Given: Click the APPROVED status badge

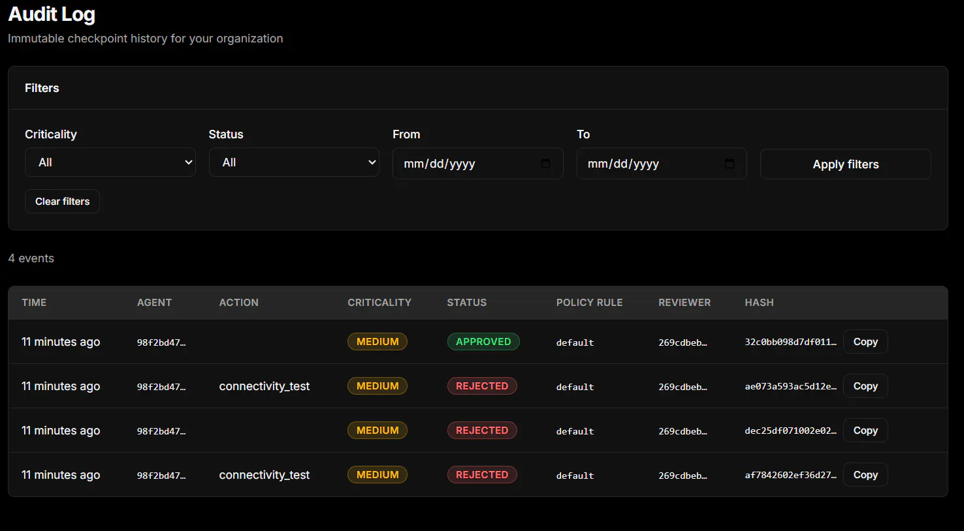Looking at the screenshot, I should (483, 342).
